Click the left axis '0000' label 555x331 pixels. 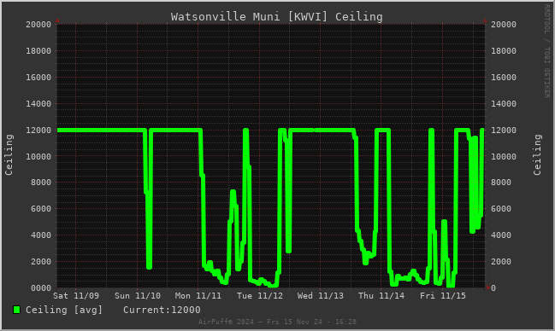pyautogui.click(x=41, y=288)
